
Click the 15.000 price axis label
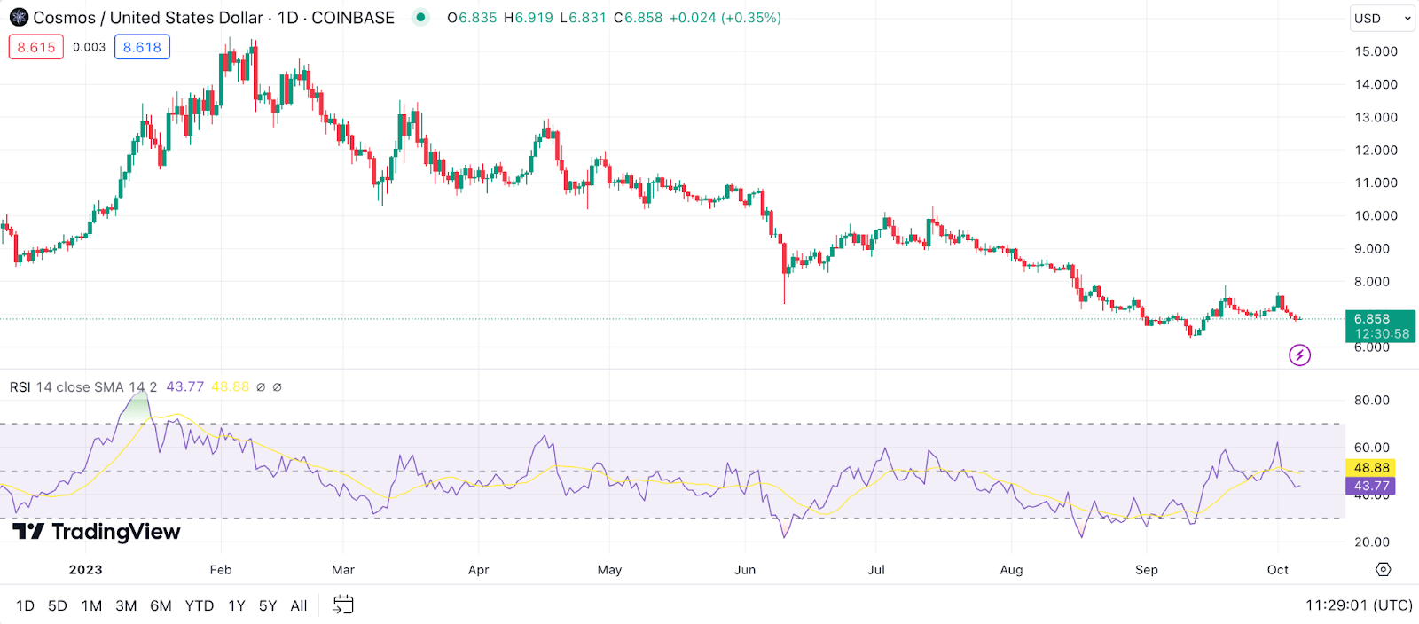(1376, 51)
